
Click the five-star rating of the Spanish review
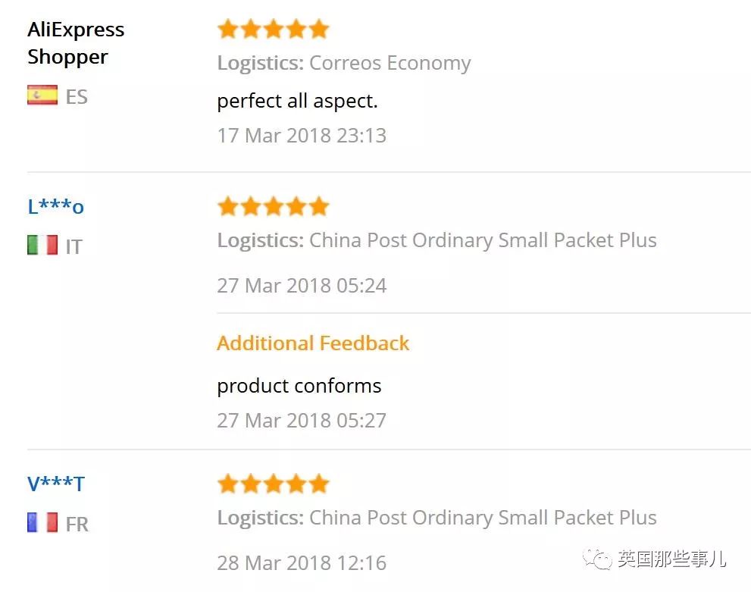(x=273, y=30)
